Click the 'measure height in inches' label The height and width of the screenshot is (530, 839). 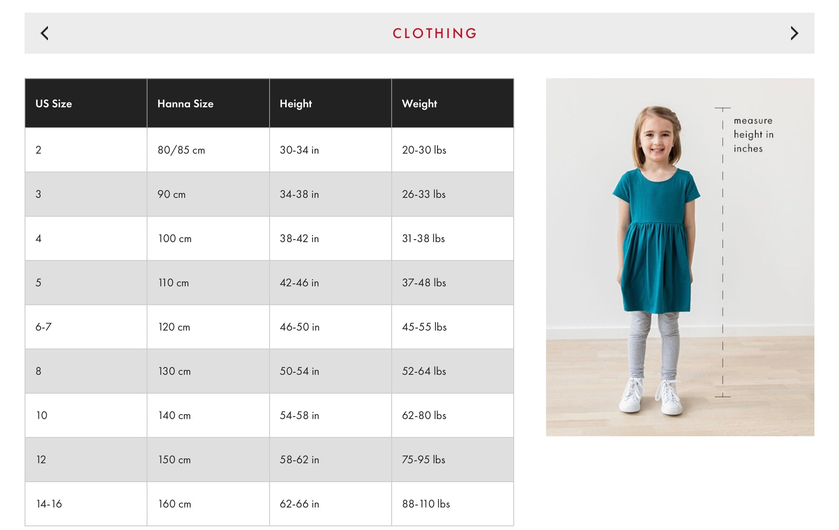click(753, 134)
